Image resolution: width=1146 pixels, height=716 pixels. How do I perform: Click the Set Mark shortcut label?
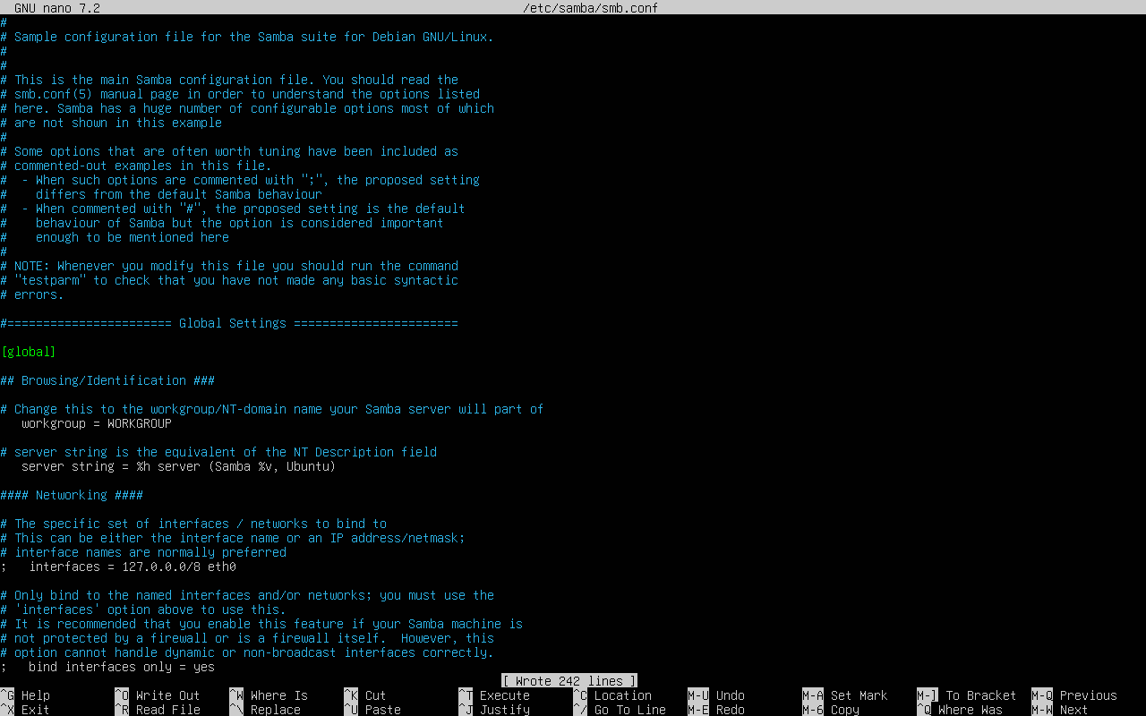(x=859, y=695)
